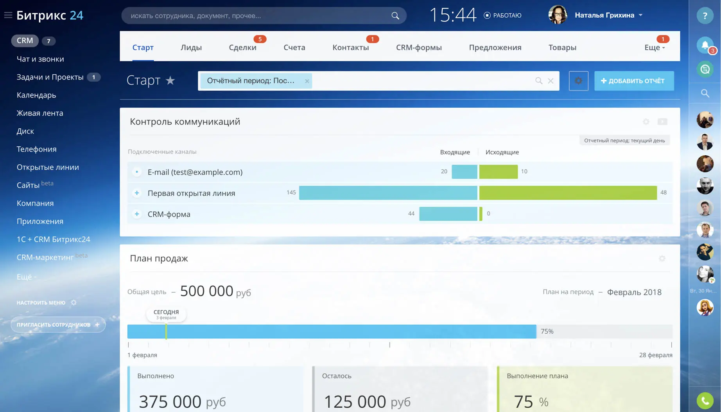Start a call with the green phone icon

pos(705,400)
